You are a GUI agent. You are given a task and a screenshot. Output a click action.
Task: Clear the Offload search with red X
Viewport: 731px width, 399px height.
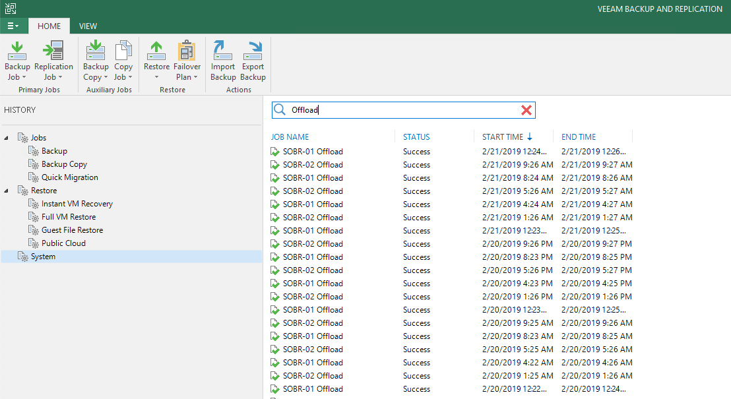point(526,110)
